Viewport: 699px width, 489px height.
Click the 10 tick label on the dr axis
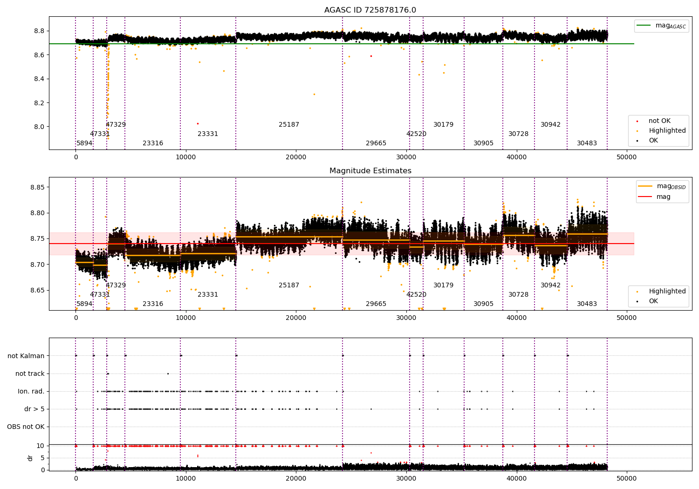pos(41,446)
